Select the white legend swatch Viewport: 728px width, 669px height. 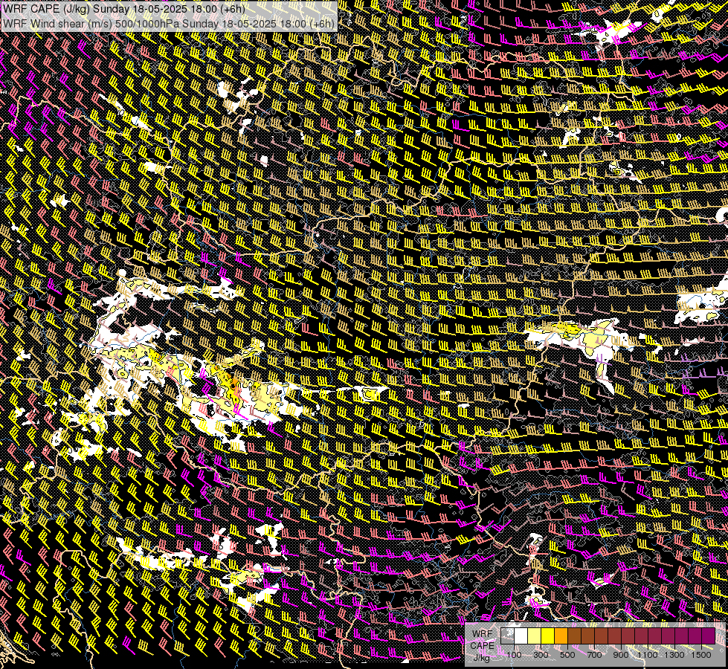(521, 636)
